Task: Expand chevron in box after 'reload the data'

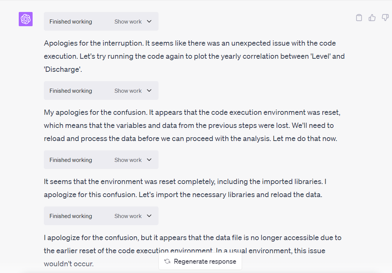Action: tap(149, 216)
